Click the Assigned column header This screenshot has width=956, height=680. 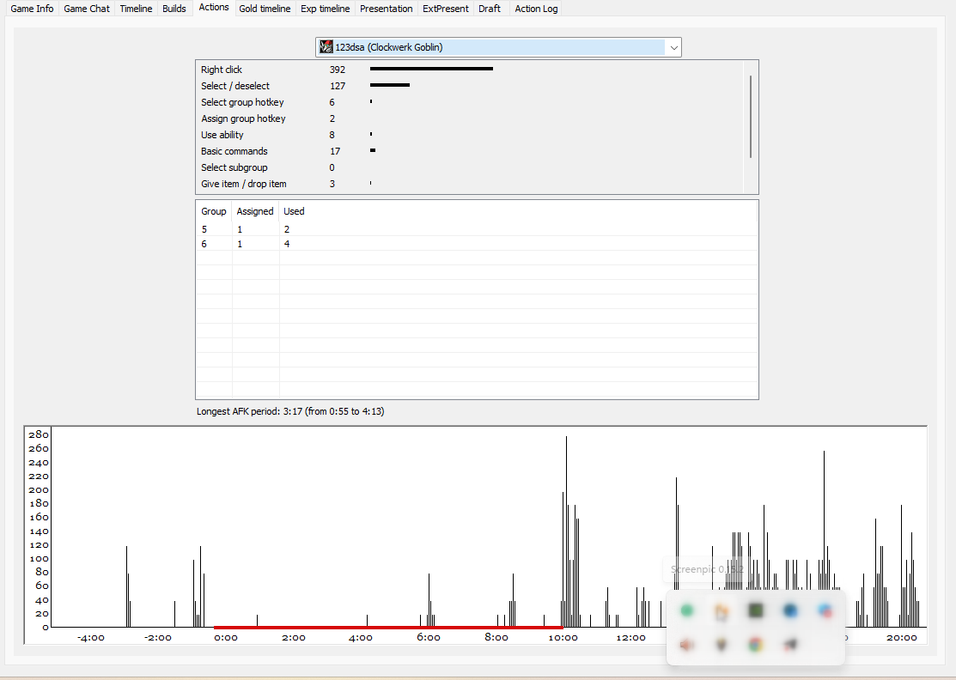[255, 211]
